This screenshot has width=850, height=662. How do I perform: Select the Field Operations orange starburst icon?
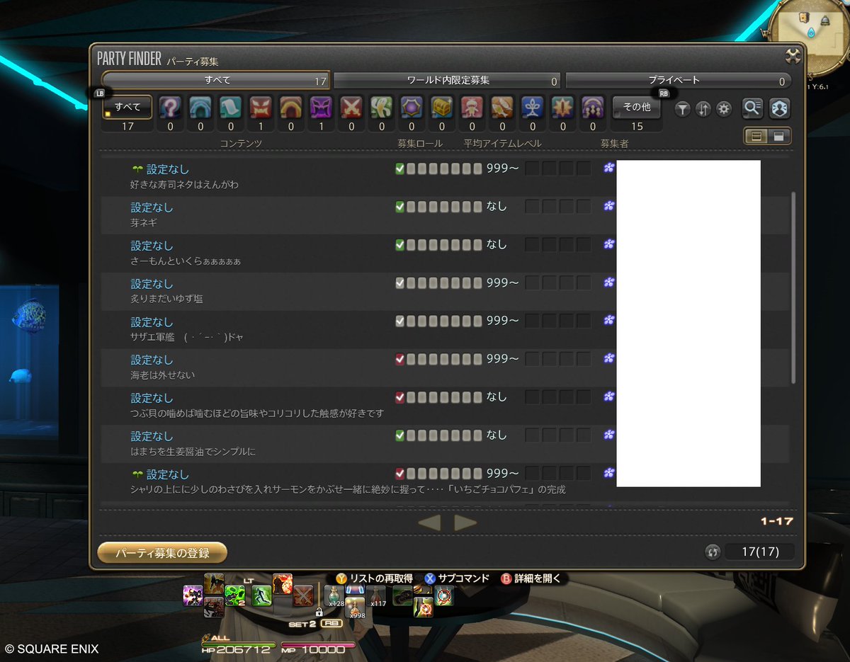point(563,108)
